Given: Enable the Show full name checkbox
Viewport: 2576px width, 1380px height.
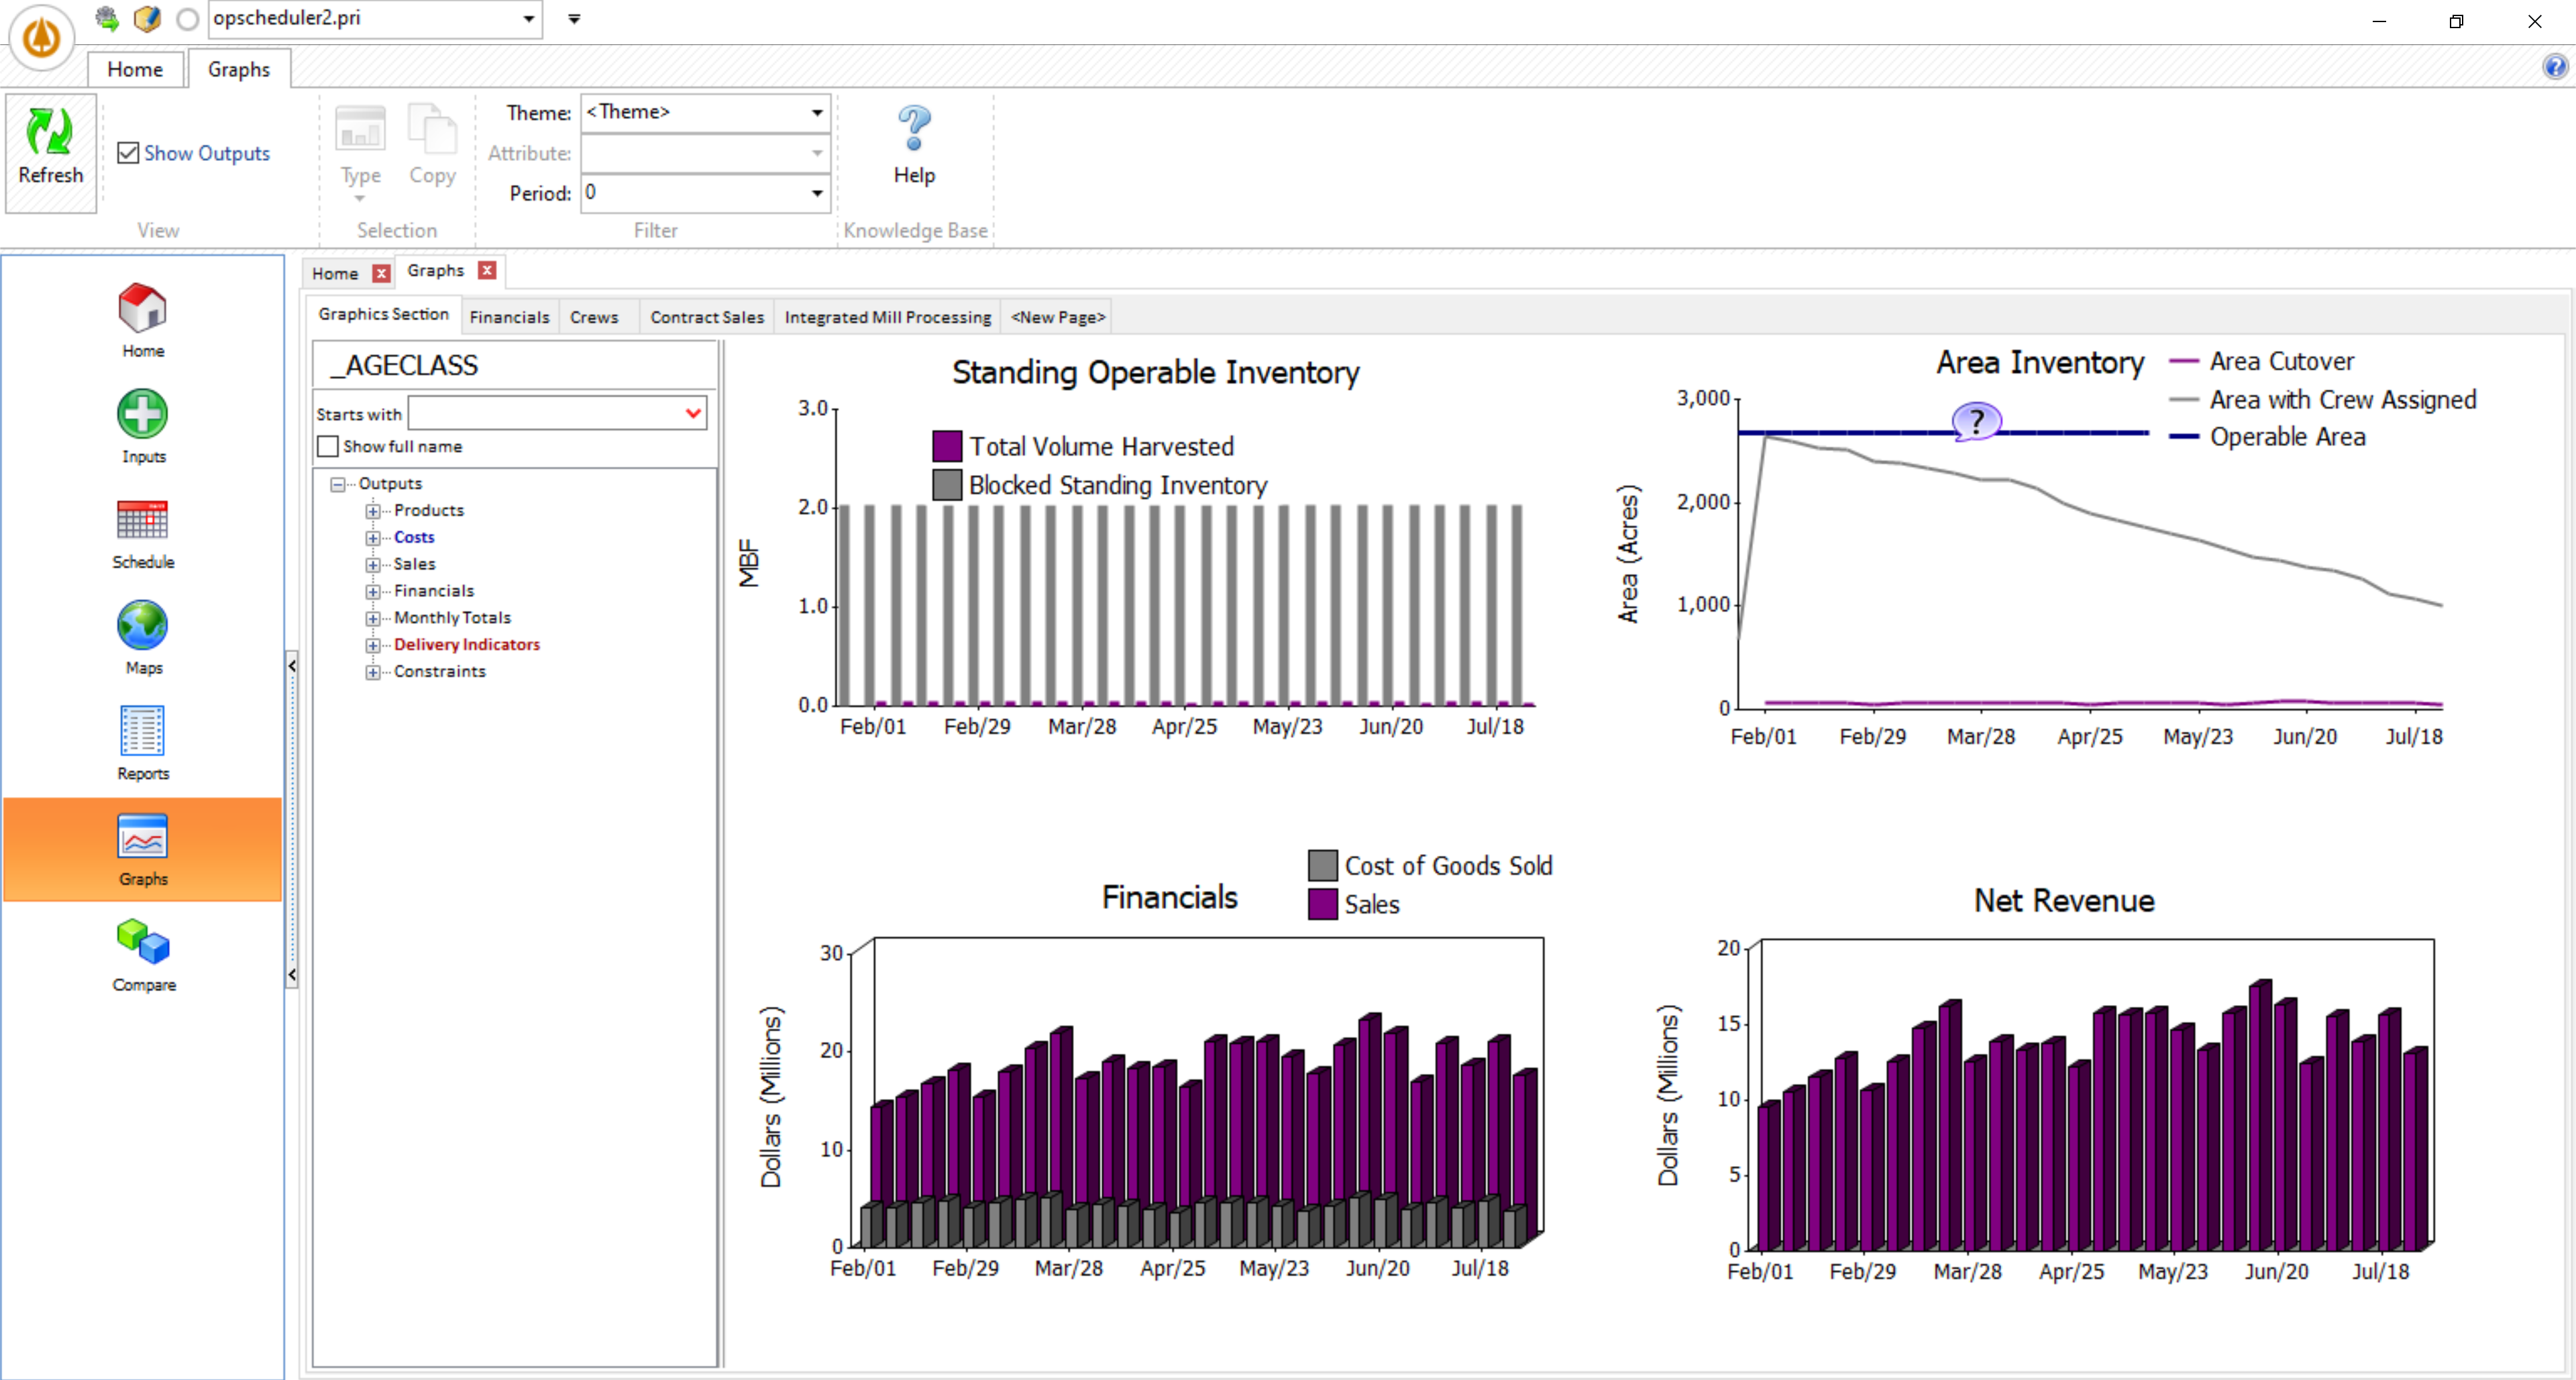Looking at the screenshot, I should 327,446.
